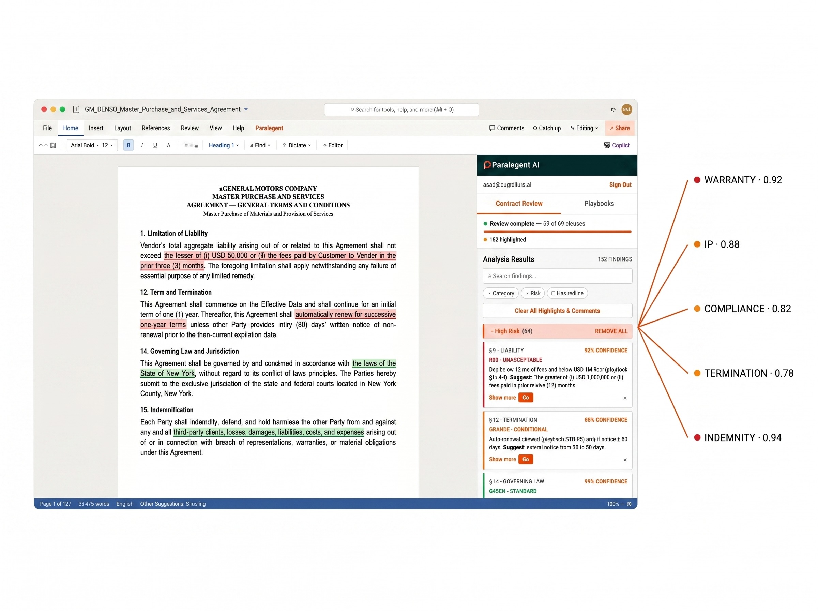
Task: Open the Find dropdown
Action: pos(260,145)
